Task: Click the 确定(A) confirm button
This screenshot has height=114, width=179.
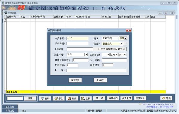Action: (75, 80)
